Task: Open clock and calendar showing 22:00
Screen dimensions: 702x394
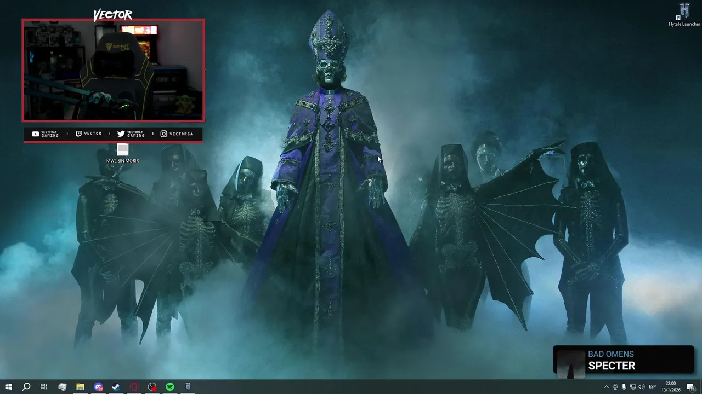Action: coord(671,387)
